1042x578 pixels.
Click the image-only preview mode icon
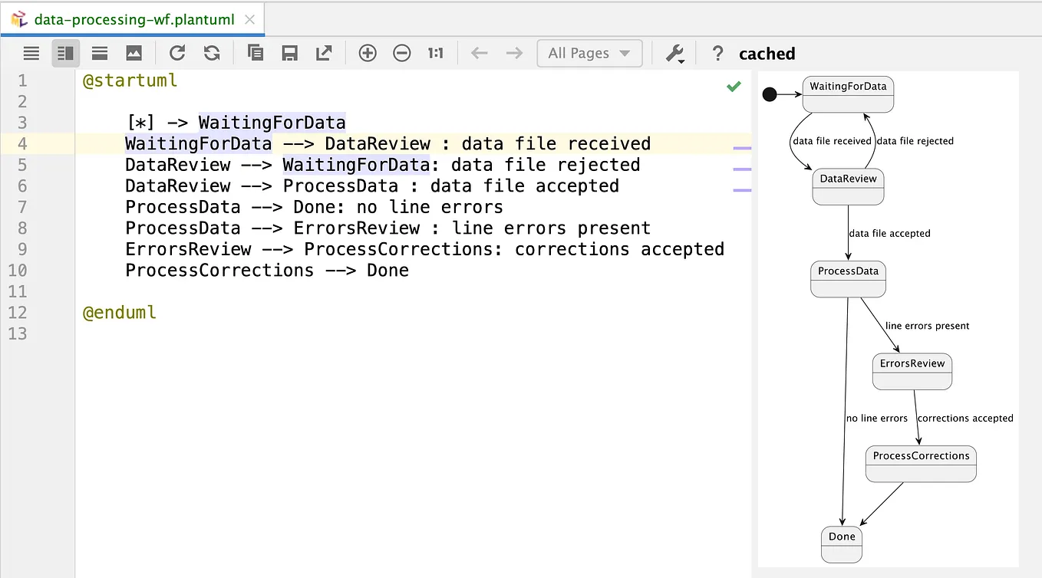pyautogui.click(x=134, y=53)
